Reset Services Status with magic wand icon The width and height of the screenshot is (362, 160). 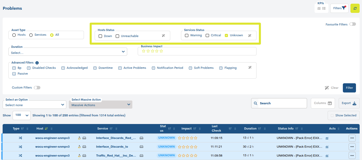[250, 35]
